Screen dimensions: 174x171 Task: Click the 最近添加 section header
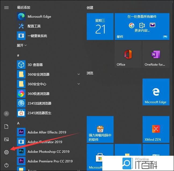[24, 8]
